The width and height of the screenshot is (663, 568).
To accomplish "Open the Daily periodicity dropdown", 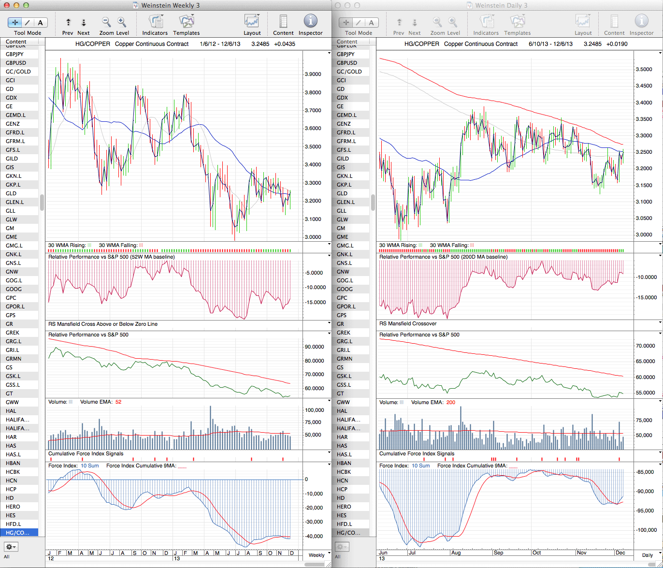I will coord(647,555).
